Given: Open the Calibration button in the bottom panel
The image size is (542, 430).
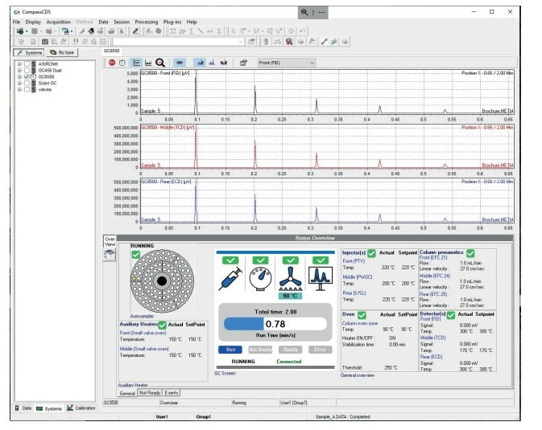Looking at the screenshot, I should [x=81, y=408].
